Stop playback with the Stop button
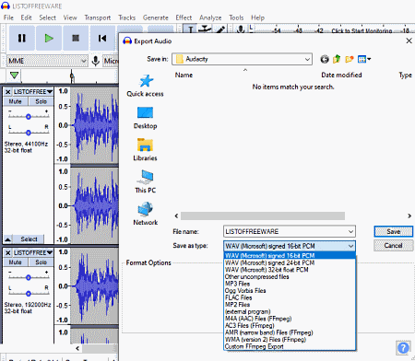The image size is (415, 361). click(x=76, y=38)
